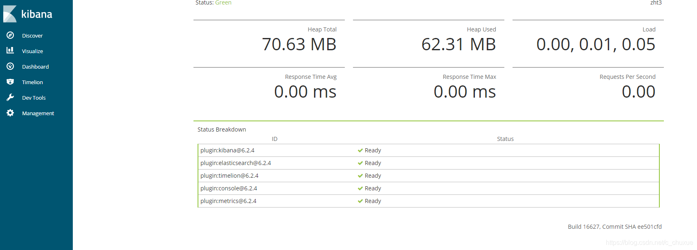Viewport: 697px width, 250px height.
Task: Click the green check next to plugin:metrics@6.2.4
Action: pyautogui.click(x=360, y=201)
